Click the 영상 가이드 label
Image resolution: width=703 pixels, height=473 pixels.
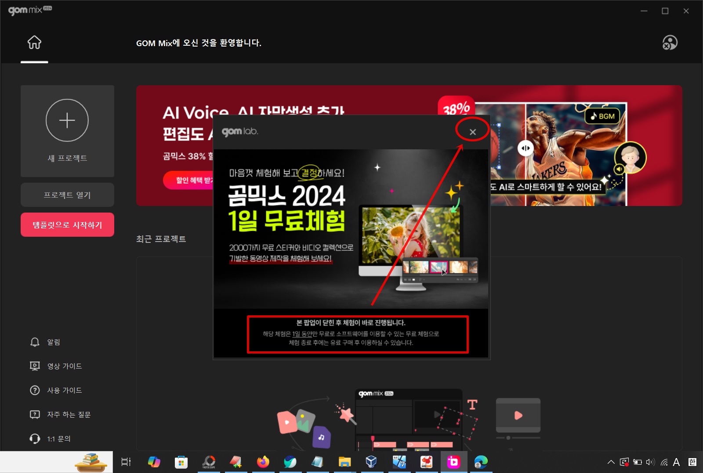[x=65, y=366]
